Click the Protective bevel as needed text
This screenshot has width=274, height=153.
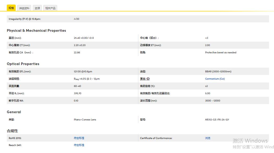221,53
